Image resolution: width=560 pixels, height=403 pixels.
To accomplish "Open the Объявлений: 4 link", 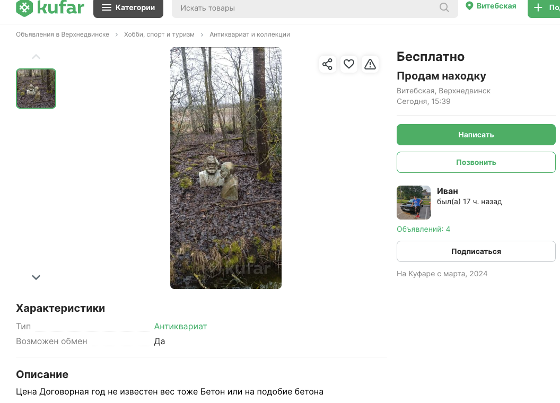I will [423, 229].
